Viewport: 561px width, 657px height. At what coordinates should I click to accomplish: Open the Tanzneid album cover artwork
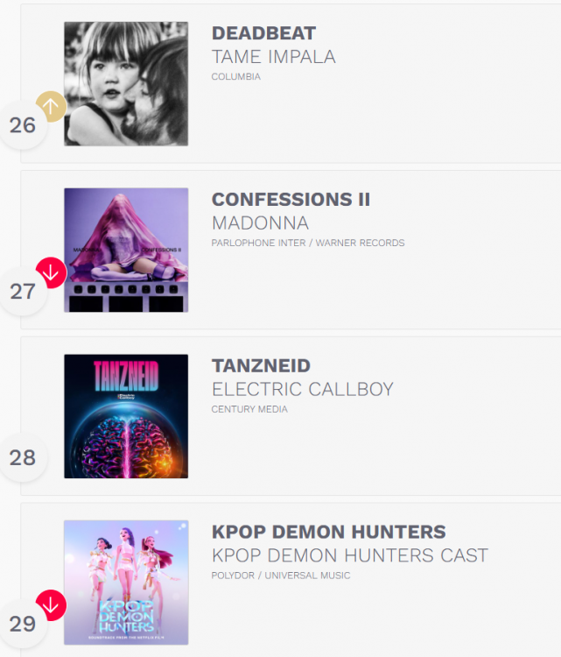pyautogui.click(x=126, y=416)
